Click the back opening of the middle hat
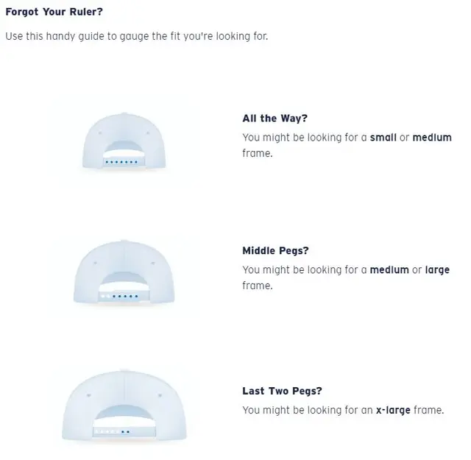 coord(124,282)
